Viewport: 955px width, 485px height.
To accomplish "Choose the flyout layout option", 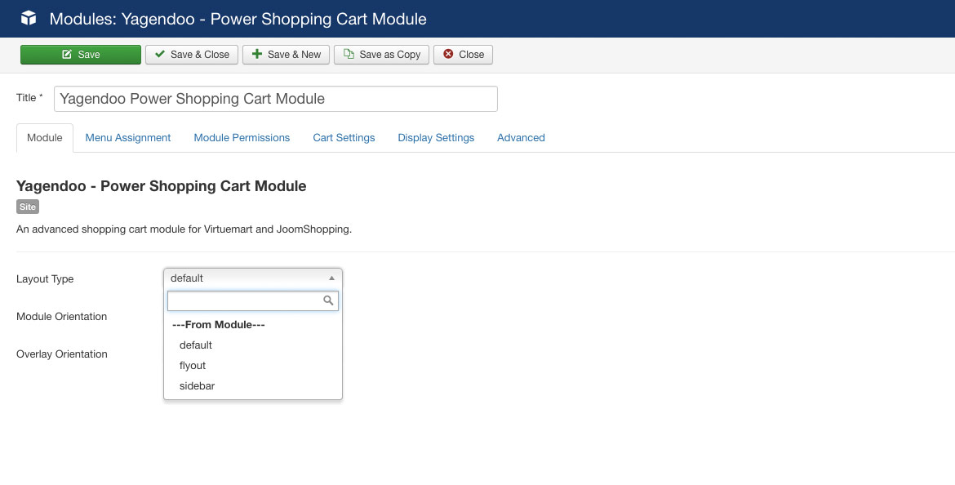I will [x=253, y=366].
